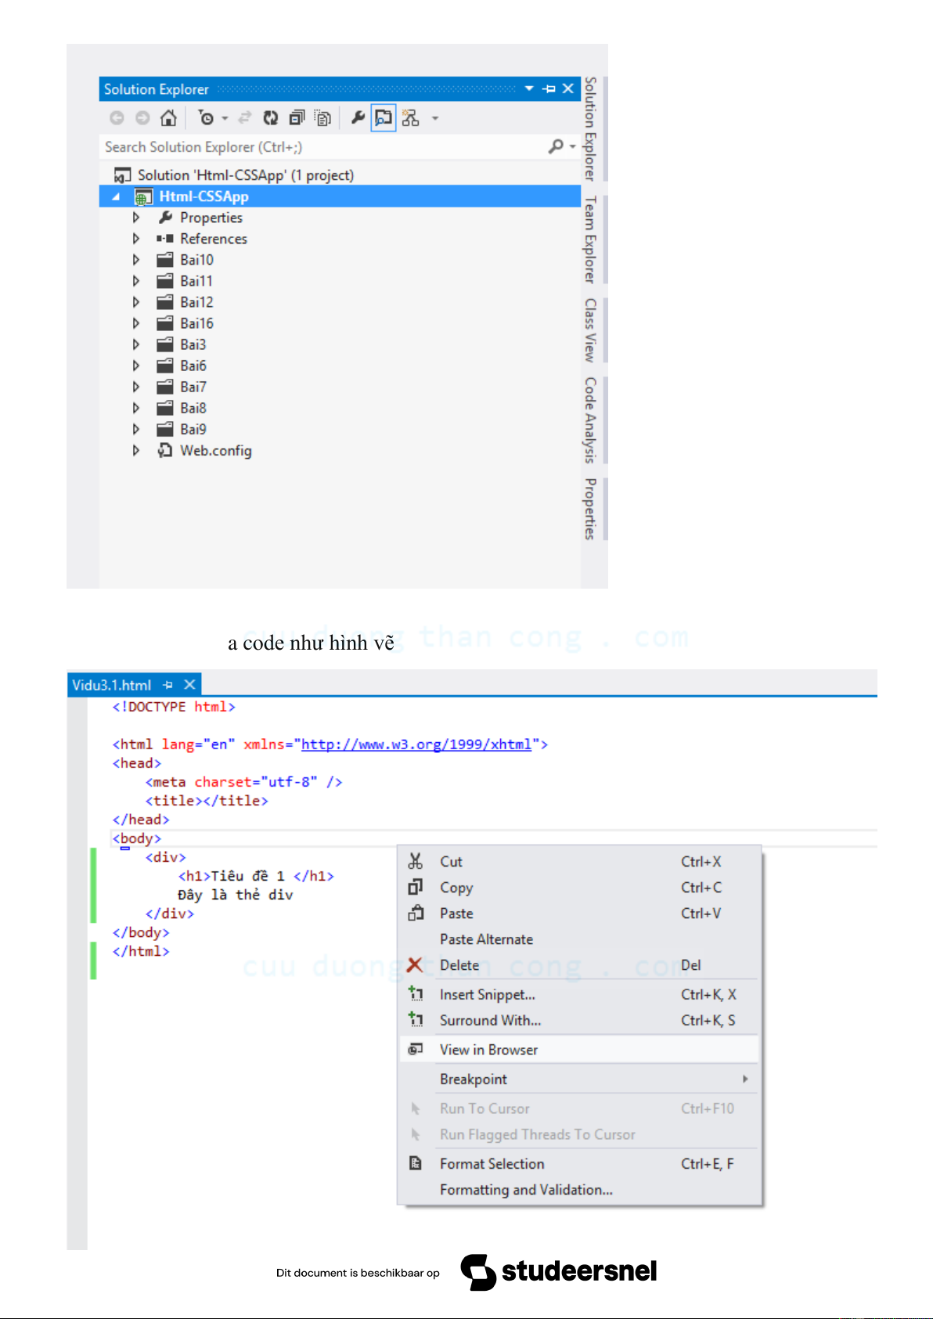933x1319 pixels.
Task: Click the View Class Diagram icon
Action: click(x=410, y=118)
